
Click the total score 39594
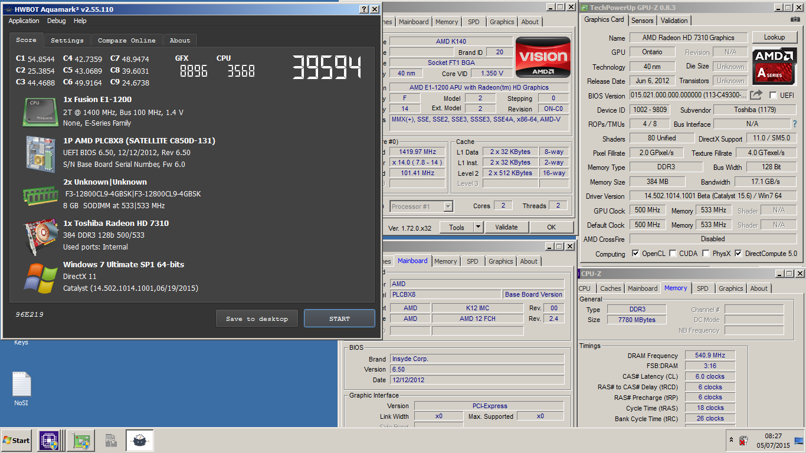pos(327,68)
